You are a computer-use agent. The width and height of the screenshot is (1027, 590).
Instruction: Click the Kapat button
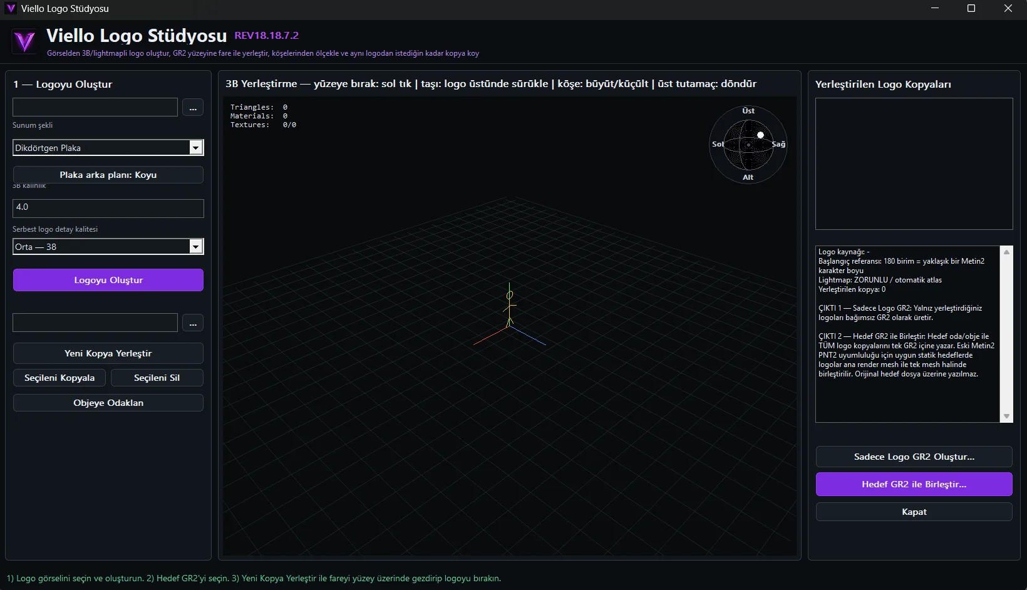(x=914, y=512)
